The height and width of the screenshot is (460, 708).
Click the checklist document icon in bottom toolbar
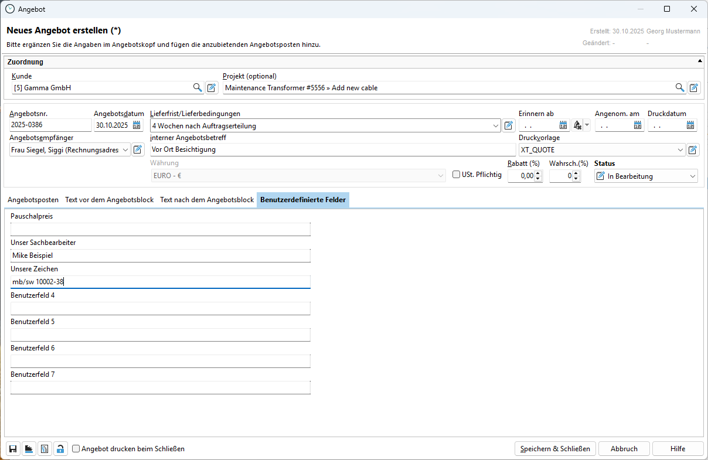45,449
